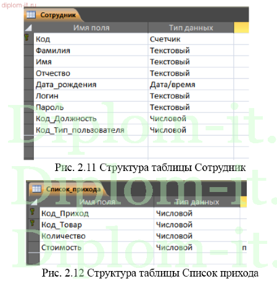Click Тип данных header in Сотрудник table
The width and height of the screenshot is (277, 284).
tap(191, 28)
